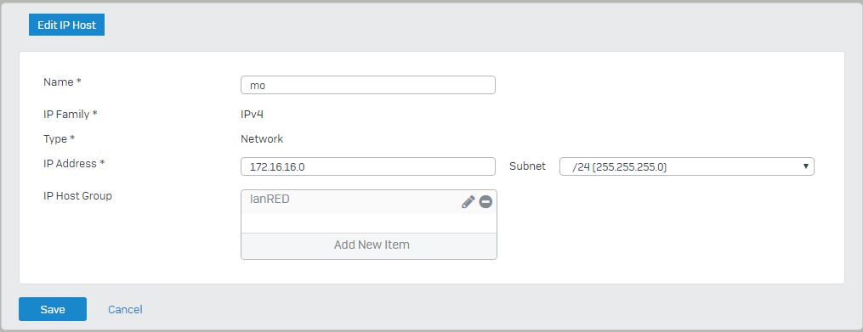Viewport: 863px width, 332px height.
Task: Edit the lanRED group with pencil icon
Action: [468, 202]
